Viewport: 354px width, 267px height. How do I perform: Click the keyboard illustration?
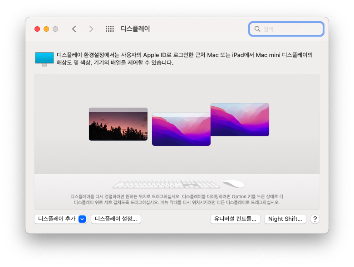tap(166, 184)
